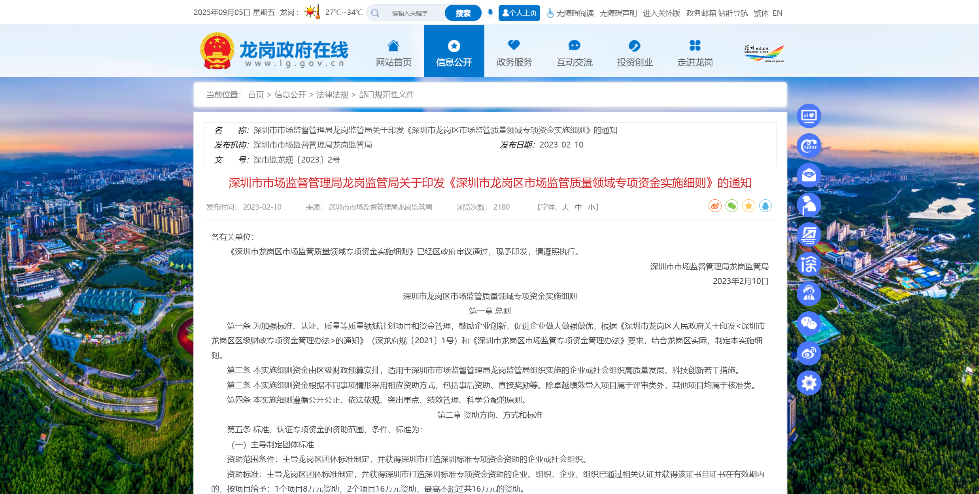Open the 部门规范性文件 breadcrumb link
The image size is (979, 494).
386,95
